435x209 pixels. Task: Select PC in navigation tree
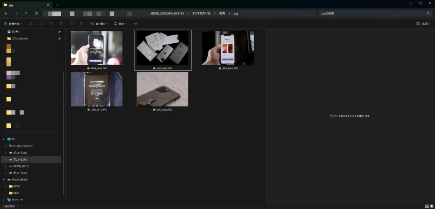(13, 139)
